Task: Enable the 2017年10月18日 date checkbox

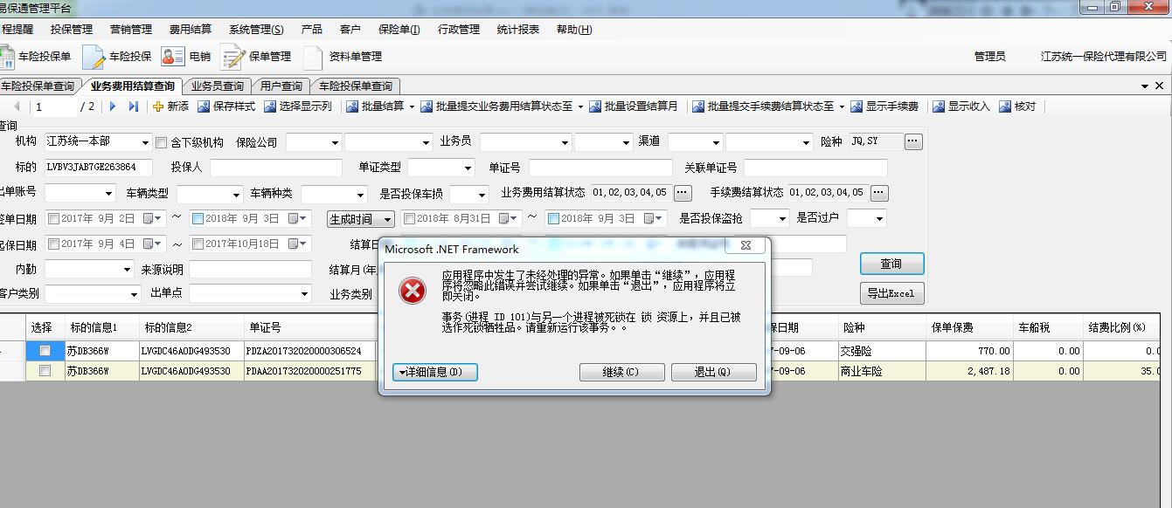Action: pyautogui.click(x=198, y=244)
